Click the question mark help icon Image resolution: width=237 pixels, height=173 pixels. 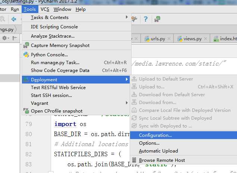[146, 19]
